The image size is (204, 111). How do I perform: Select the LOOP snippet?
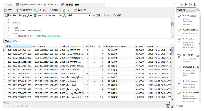(187, 84)
